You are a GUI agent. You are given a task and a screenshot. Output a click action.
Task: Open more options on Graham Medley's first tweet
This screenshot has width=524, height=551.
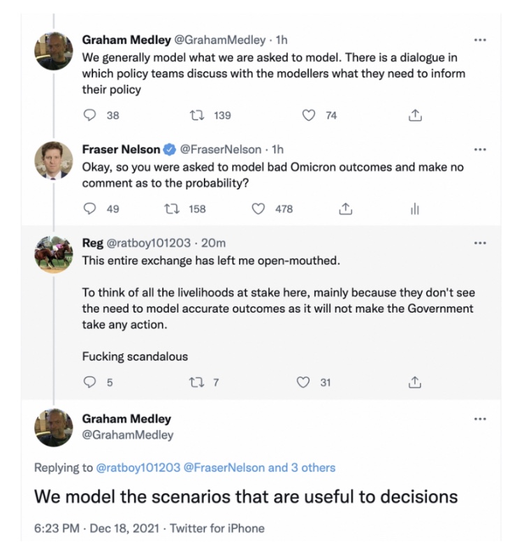coord(479,40)
